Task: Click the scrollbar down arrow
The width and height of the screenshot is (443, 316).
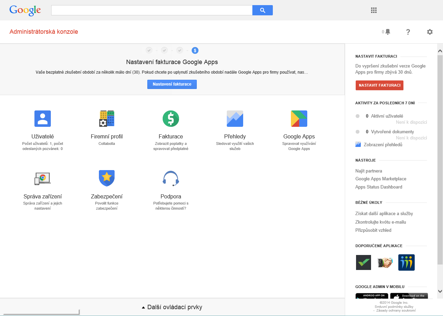Action: [440, 291]
